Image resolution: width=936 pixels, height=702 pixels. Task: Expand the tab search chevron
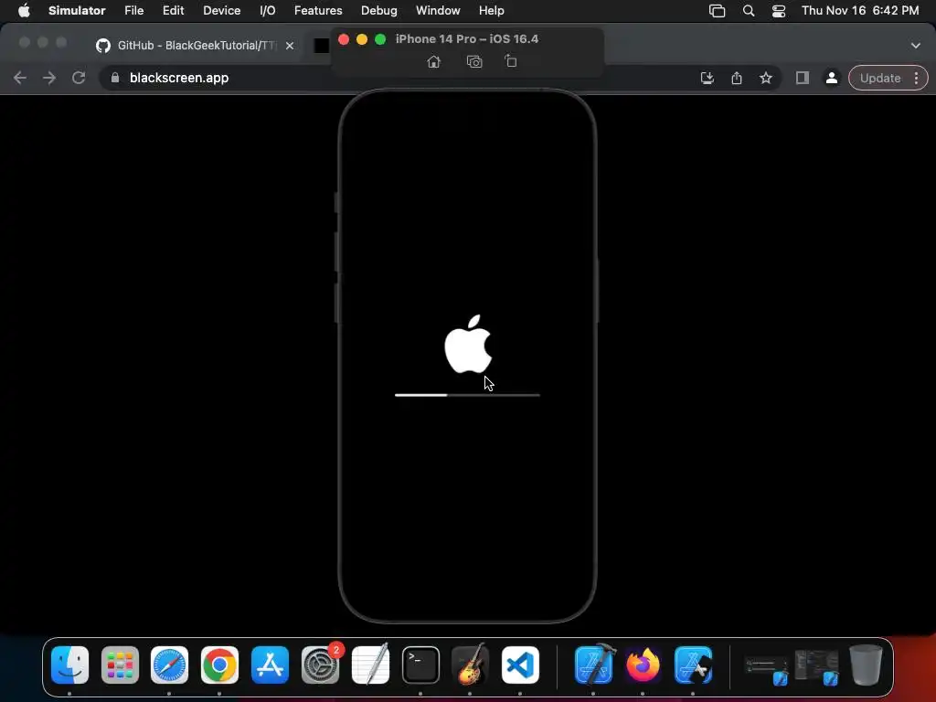[x=916, y=46]
